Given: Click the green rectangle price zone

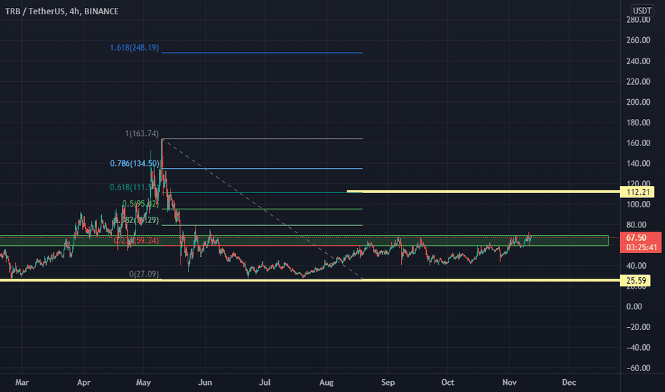Looking at the screenshot, I should click(304, 241).
